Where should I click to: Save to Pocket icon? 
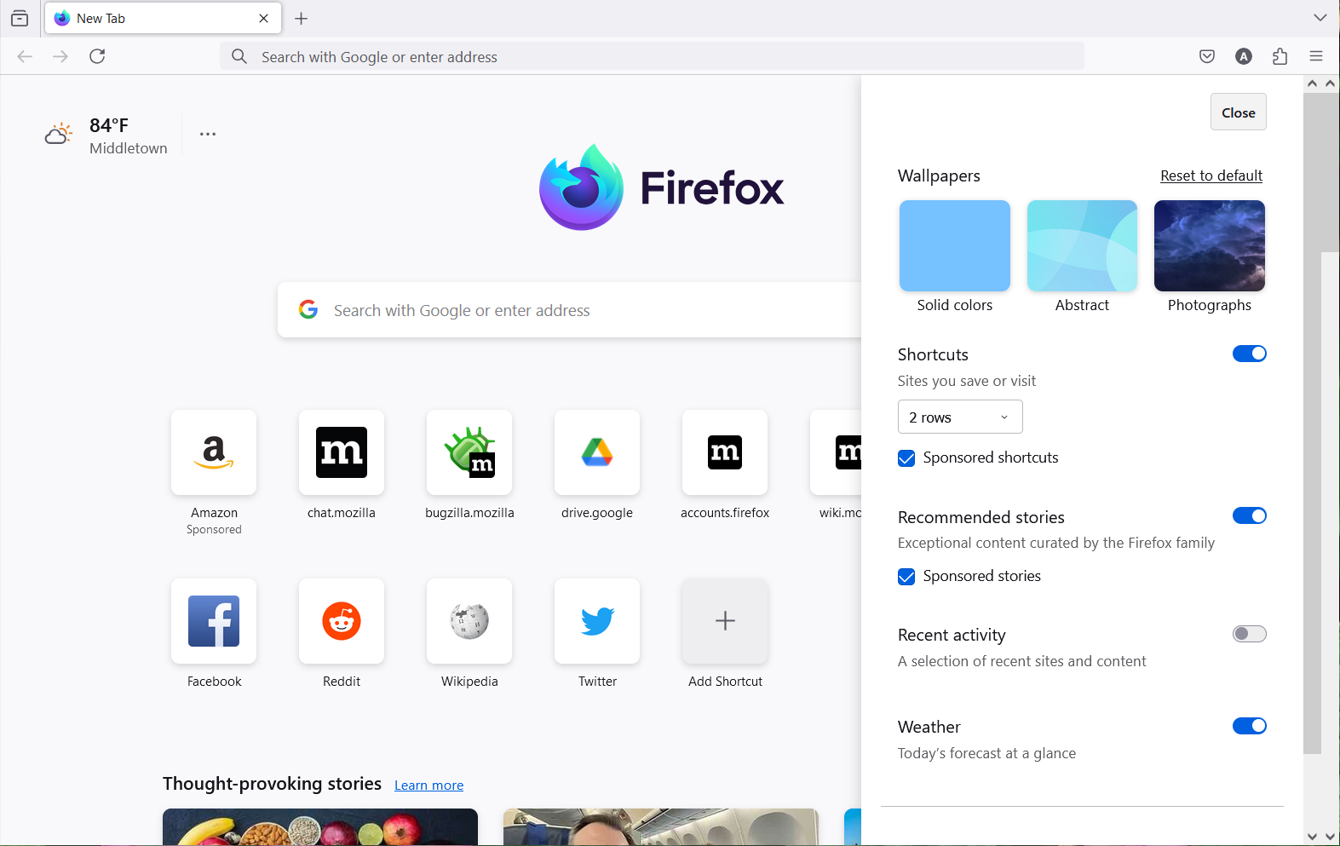(x=1207, y=56)
